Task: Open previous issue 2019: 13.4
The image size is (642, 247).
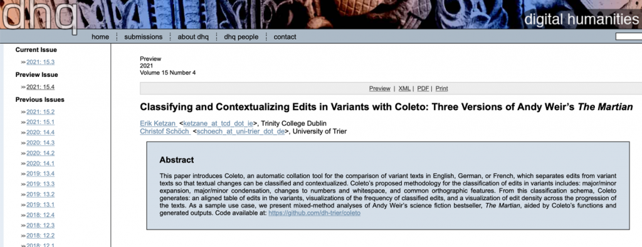Action: (41, 173)
